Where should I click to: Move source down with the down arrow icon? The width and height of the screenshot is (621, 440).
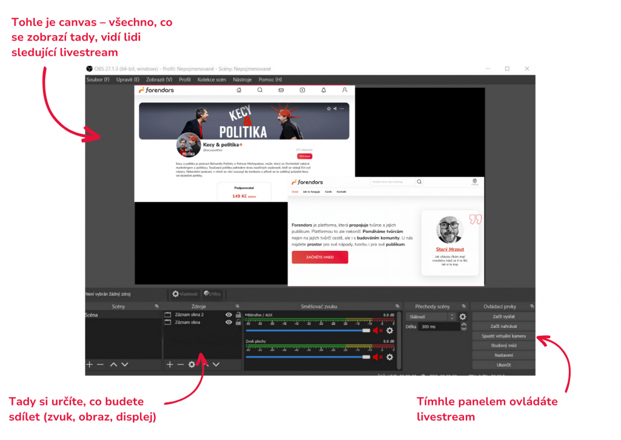[x=215, y=364]
